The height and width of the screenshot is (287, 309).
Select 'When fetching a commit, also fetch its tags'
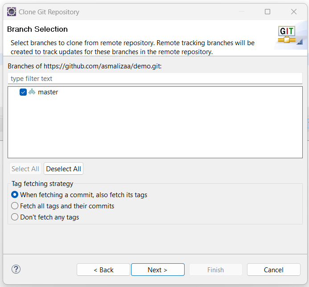click(x=15, y=195)
